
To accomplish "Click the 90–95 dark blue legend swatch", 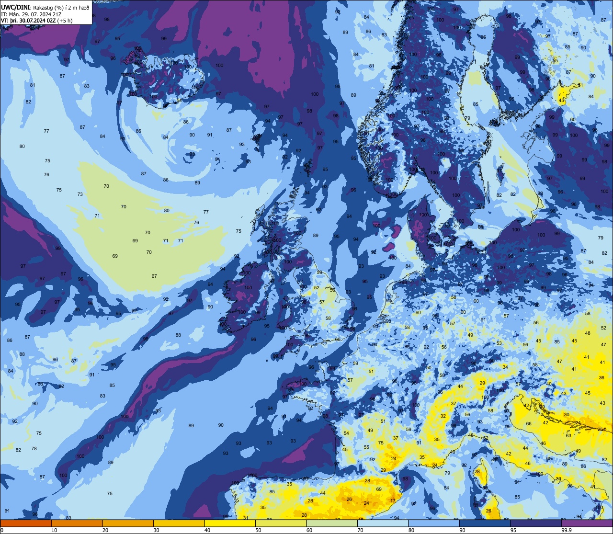I will [x=485, y=523].
